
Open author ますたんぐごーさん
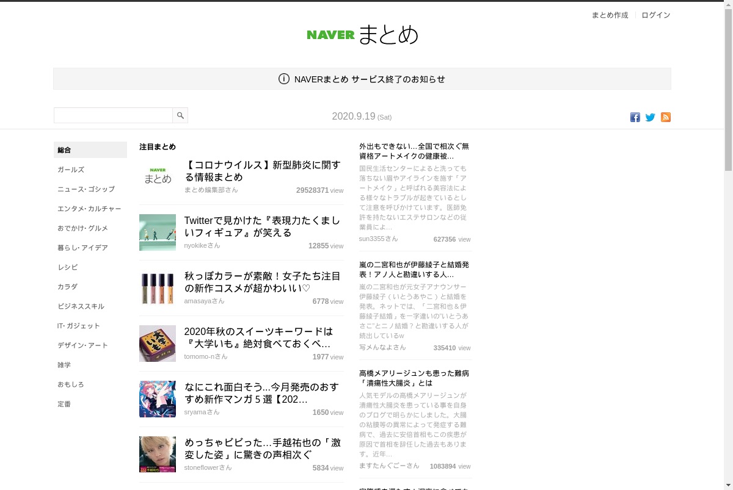pyautogui.click(x=389, y=466)
